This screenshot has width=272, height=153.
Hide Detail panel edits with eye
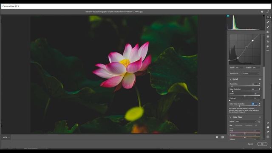click(x=260, y=79)
